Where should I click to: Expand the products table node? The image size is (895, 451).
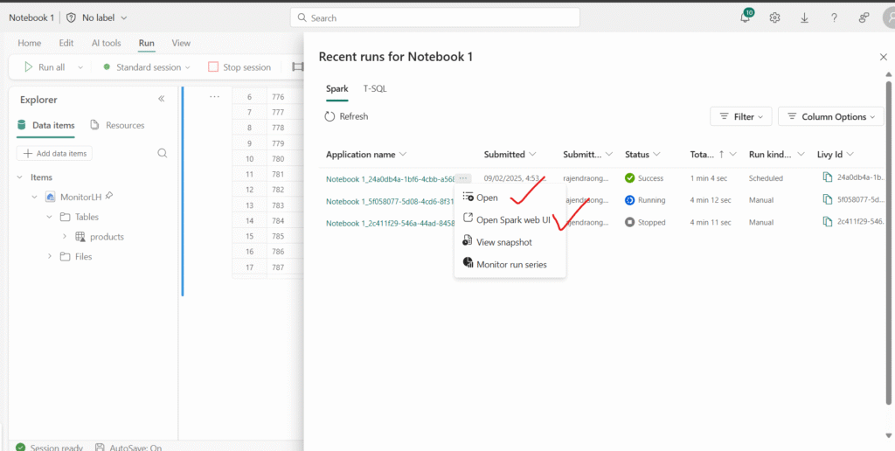tap(65, 236)
